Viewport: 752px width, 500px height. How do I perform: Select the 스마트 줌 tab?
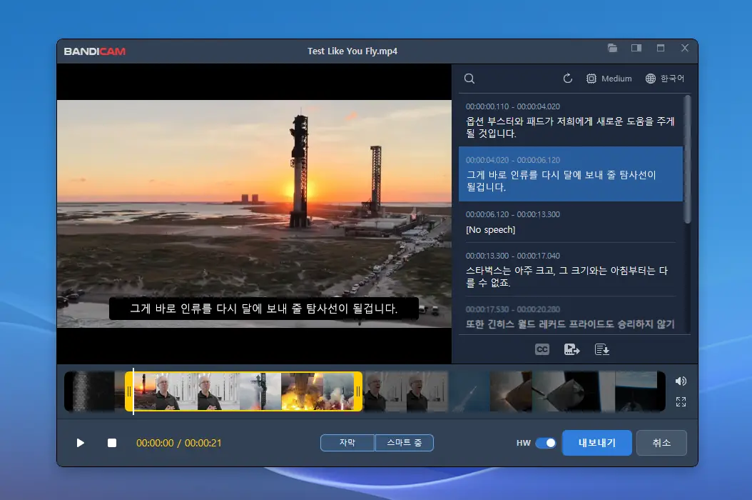pyautogui.click(x=405, y=443)
